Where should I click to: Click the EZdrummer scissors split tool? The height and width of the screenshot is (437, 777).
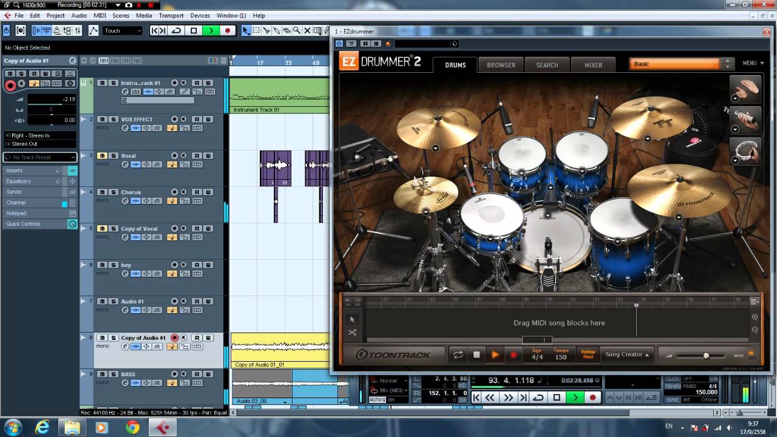(x=352, y=333)
